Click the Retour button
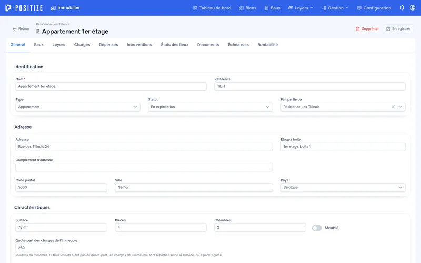The image size is (421, 263). pyautogui.click(x=21, y=29)
